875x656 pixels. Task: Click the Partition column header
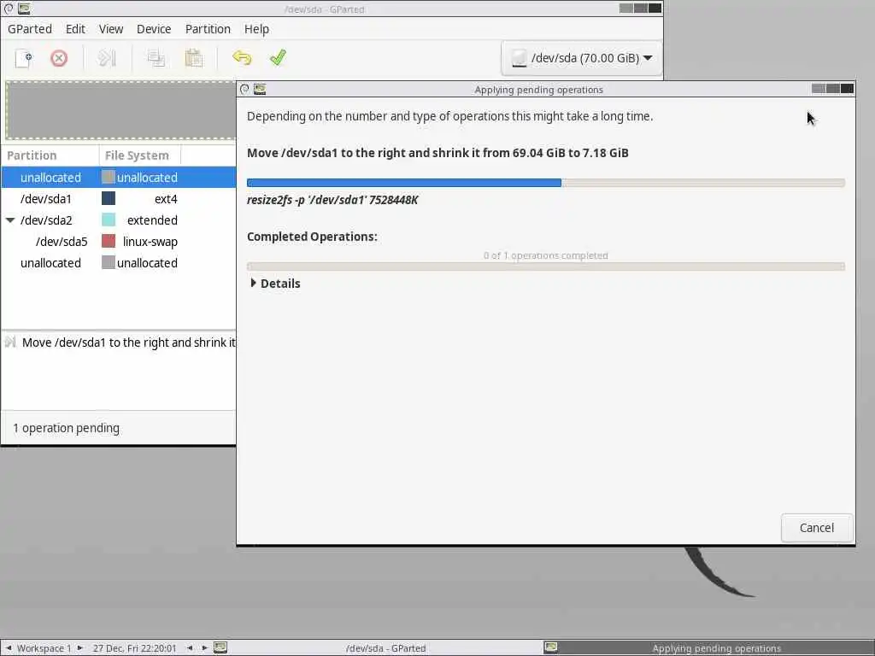pos(50,155)
